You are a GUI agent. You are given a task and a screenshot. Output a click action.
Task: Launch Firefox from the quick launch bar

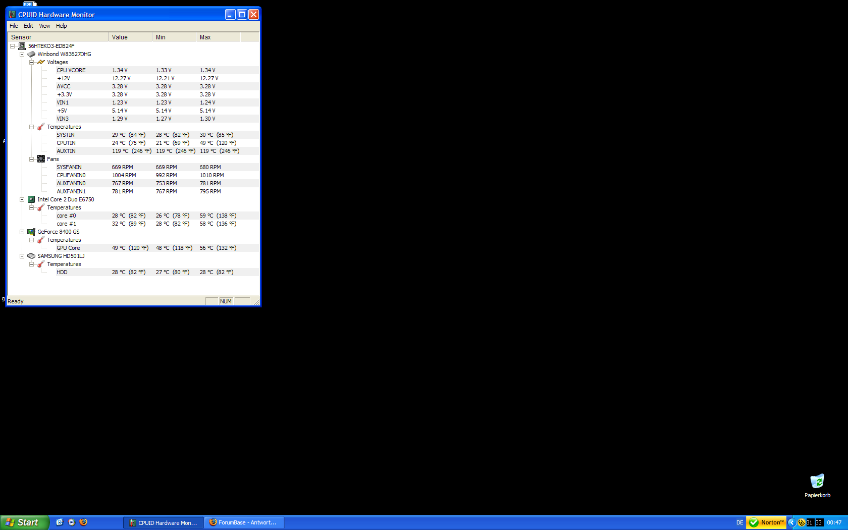pyautogui.click(x=84, y=522)
